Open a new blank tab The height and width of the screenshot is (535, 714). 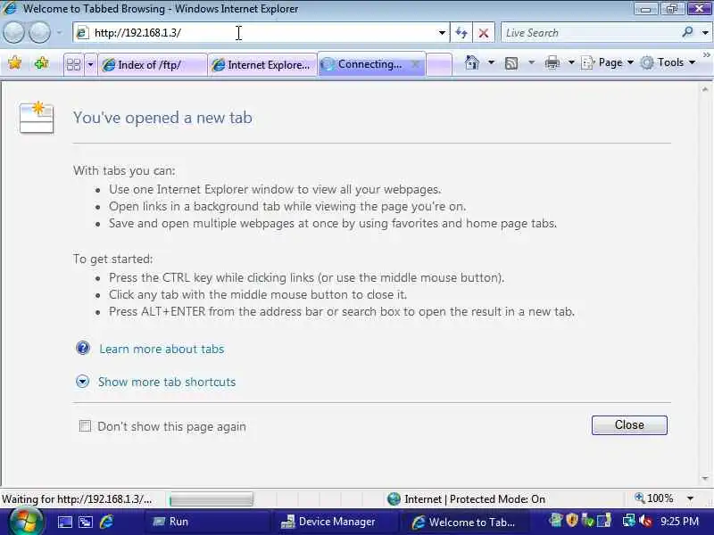tap(439, 64)
